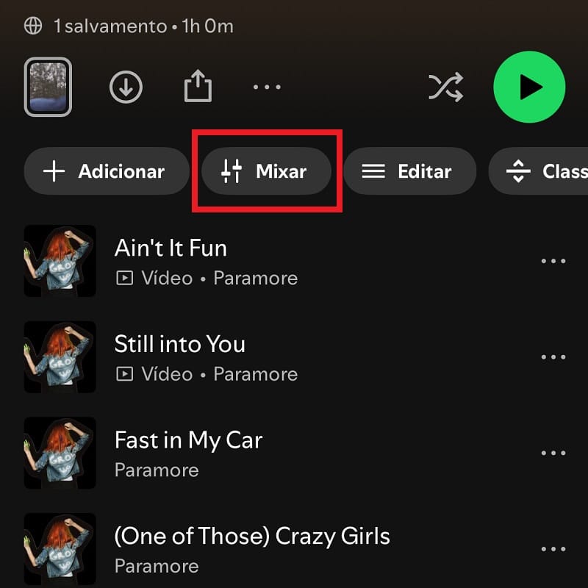This screenshot has height=588, width=588.
Task: Tap the video icon under Still into You
Action: pyautogui.click(x=124, y=374)
